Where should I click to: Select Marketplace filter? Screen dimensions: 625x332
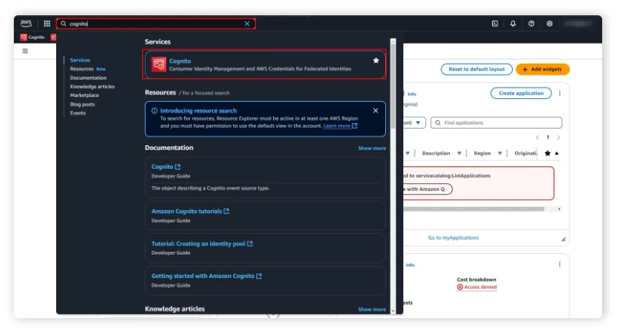point(84,95)
